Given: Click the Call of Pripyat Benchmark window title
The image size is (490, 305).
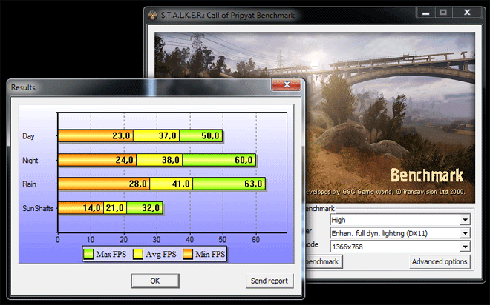Looking at the screenshot, I should pyautogui.click(x=228, y=16).
